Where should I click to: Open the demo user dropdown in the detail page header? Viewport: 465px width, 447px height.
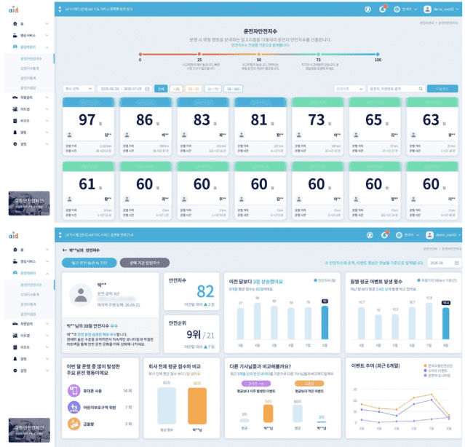pyautogui.click(x=448, y=235)
